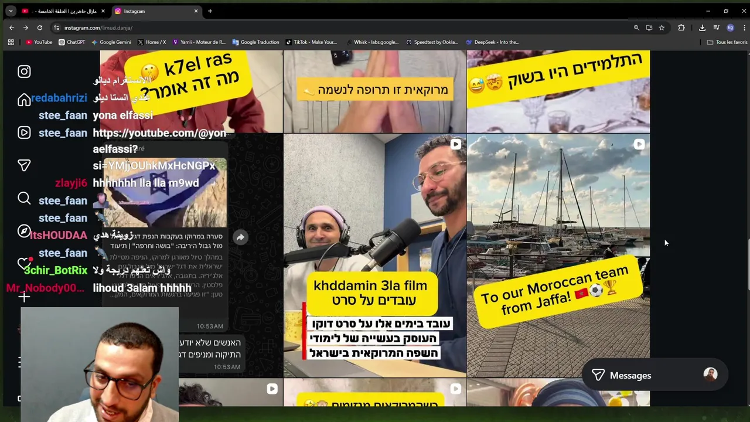Image resolution: width=750 pixels, height=422 pixels.
Task: View site information icon in address bar
Action: point(56,28)
